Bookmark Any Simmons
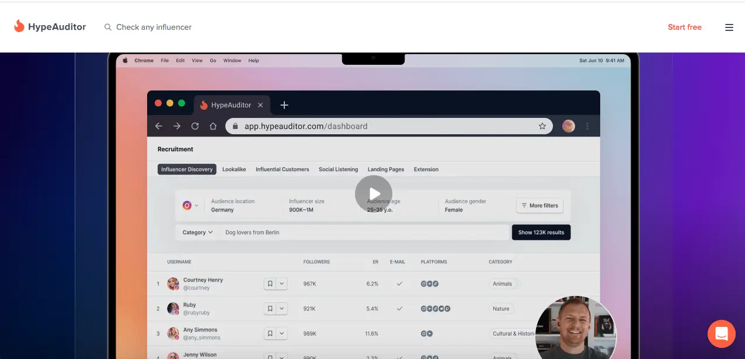The image size is (745, 359). (270, 333)
